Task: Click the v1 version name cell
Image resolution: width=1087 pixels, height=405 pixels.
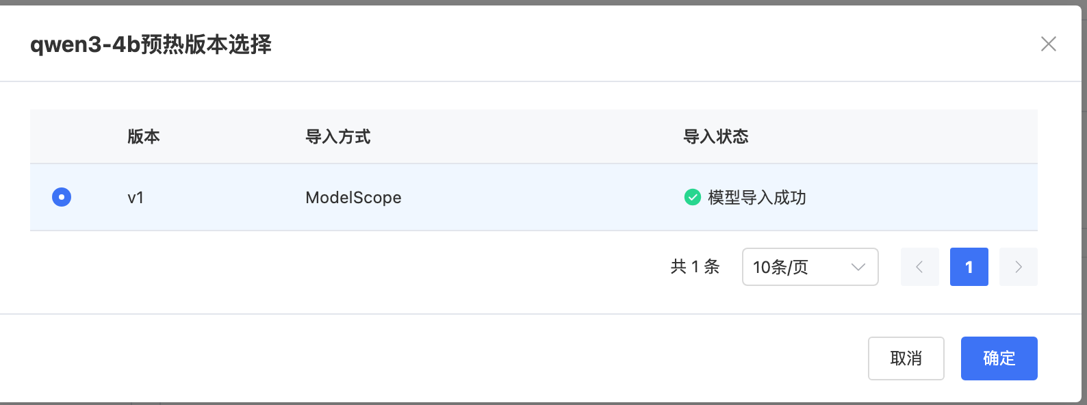Action: pyautogui.click(x=136, y=198)
